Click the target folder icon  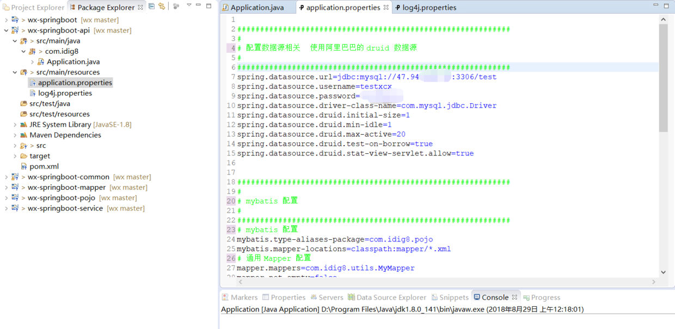click(x=24, y=156)
